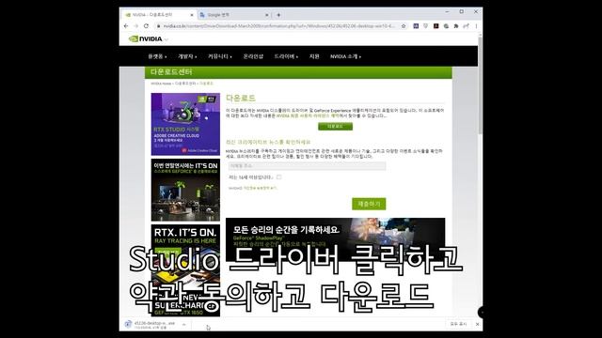Click 다운로드센터 in the breadcrumb
Screen dimensions: 602x338
pos(185,84)
